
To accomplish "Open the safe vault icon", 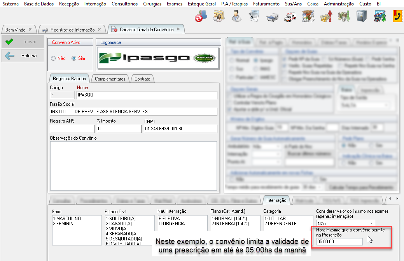I will click(x=362, y=16).
